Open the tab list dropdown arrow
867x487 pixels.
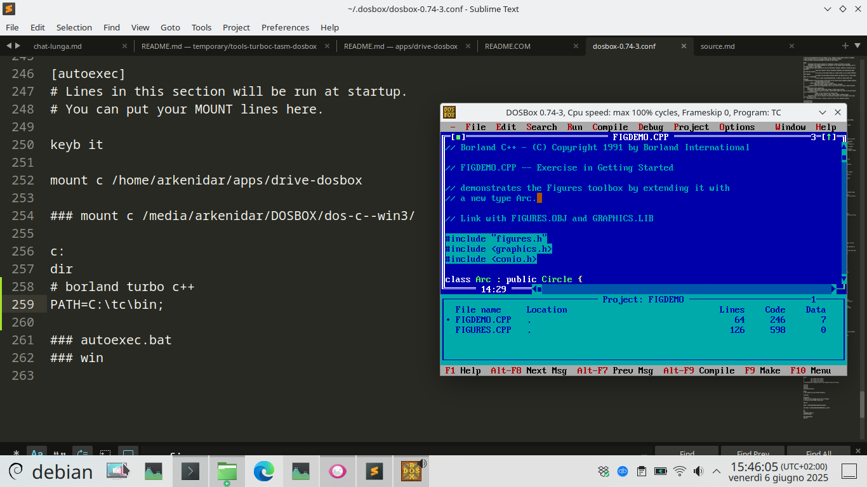coord(857,46)
